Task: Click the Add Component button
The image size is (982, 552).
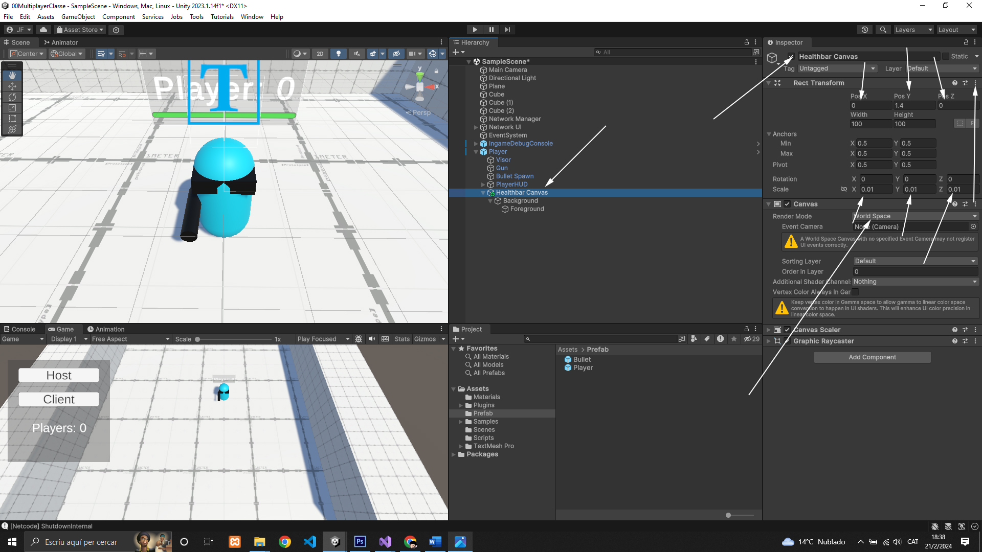Action: pos(872,357)
